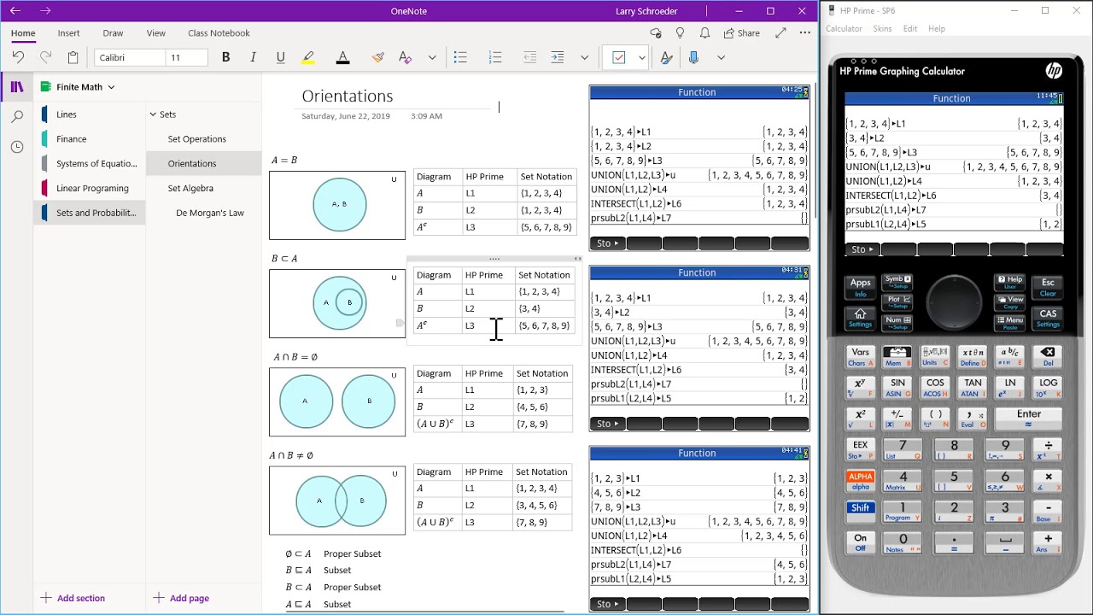Screen dimensions: 1093x615
Task: Open the Set Operations page
Action: pyautogui.click(x=197, y=138)
